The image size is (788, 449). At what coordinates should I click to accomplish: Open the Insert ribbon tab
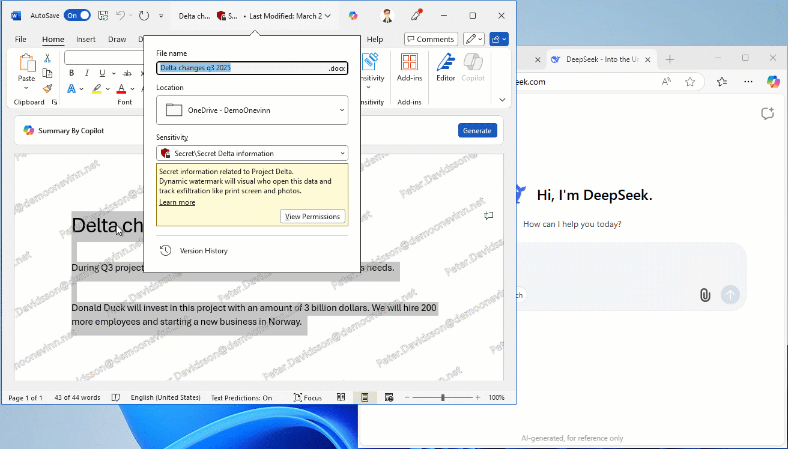coord(86,40)
